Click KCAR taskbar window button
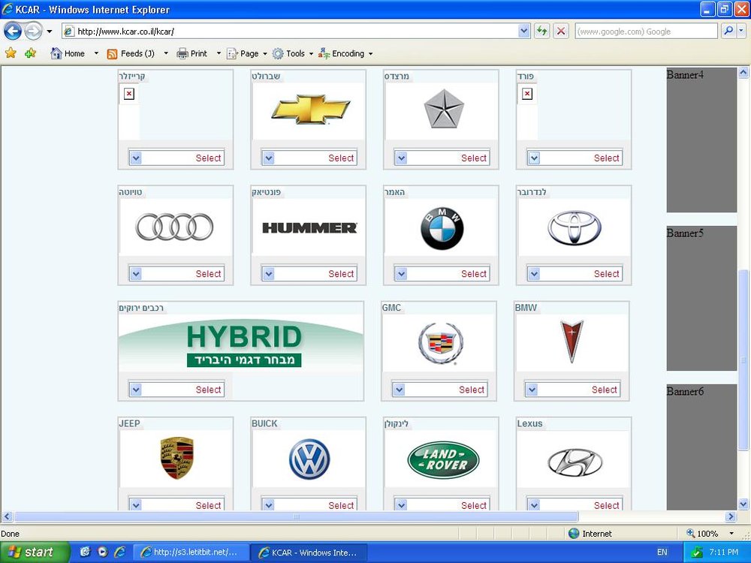 (x=308, y=552)
